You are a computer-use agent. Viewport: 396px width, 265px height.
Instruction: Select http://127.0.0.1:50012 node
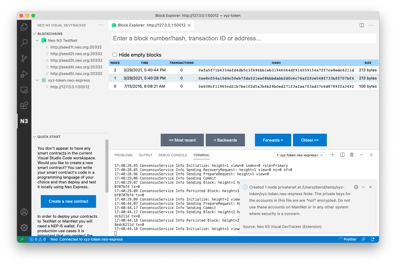pos(70,87)
